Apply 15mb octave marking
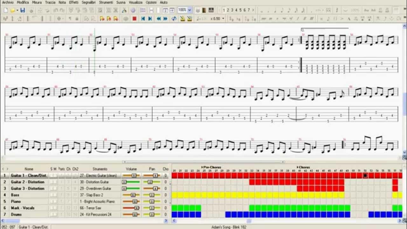 point(387,10)
